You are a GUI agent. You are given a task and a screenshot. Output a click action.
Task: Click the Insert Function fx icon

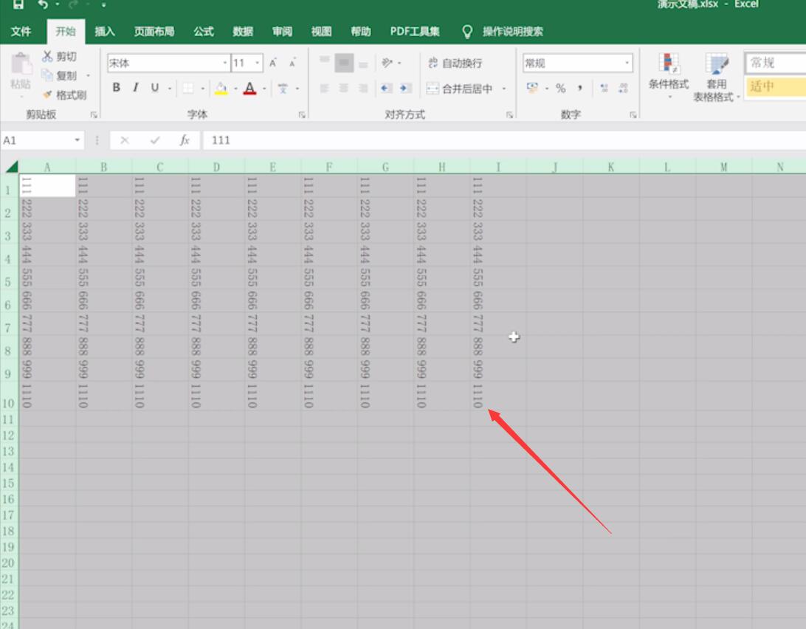[x=185, y=140]
